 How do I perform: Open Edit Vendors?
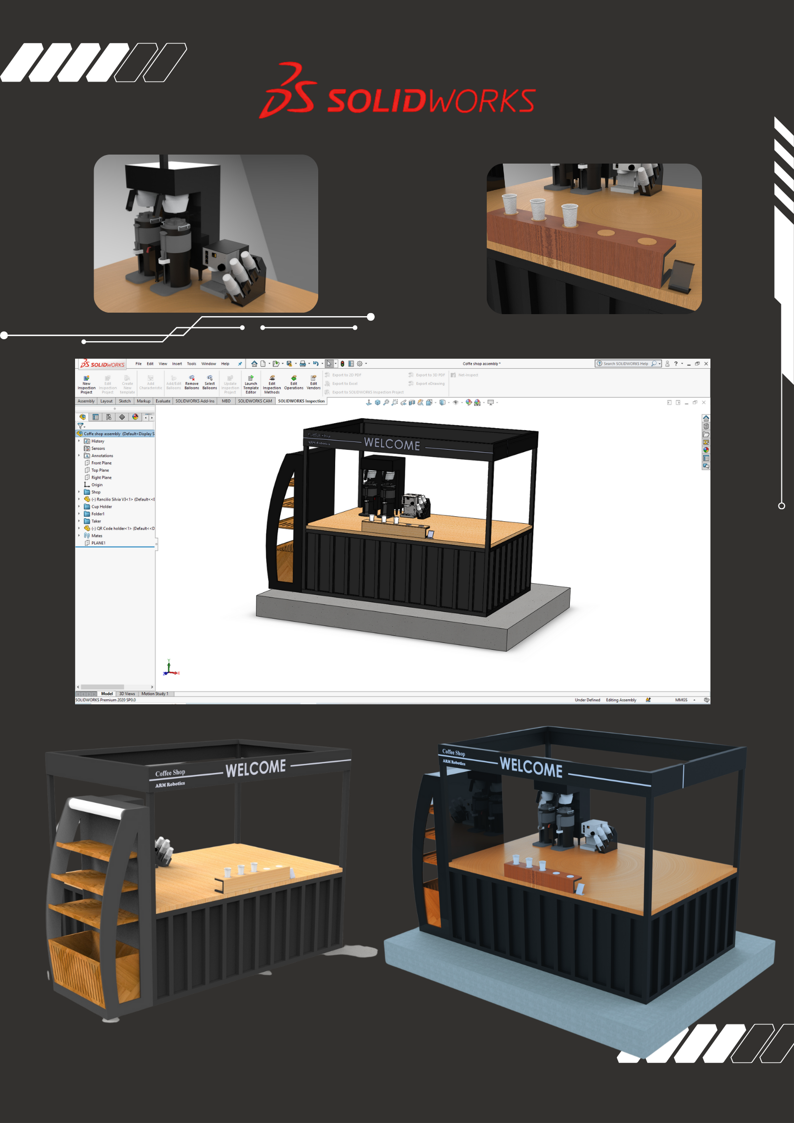(x=314, y=383)
